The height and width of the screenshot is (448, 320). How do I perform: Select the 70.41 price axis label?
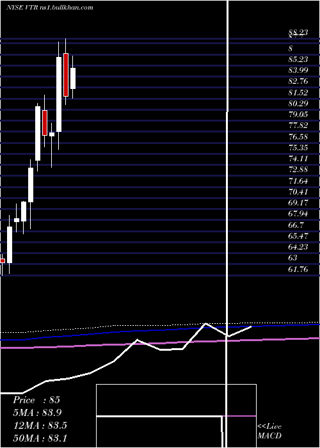(298, 192)
